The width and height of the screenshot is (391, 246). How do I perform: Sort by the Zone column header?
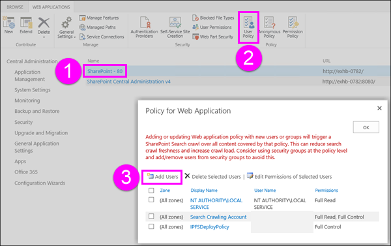[165, 191]
